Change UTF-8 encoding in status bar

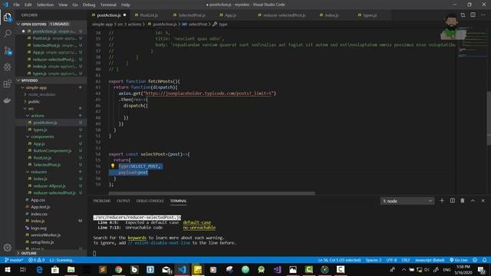tap(391, 260)
